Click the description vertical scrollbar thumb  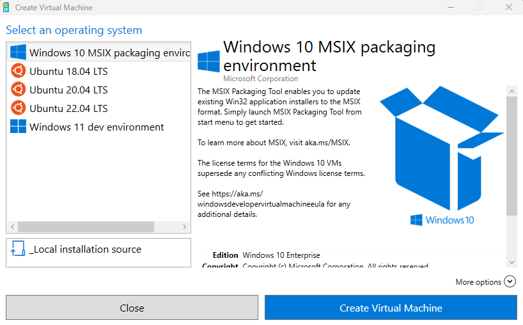pyautogui.click(x=511, y=155)
